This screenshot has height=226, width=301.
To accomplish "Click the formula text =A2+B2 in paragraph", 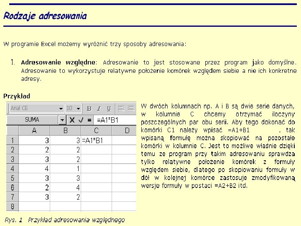I will click(225, 186).
